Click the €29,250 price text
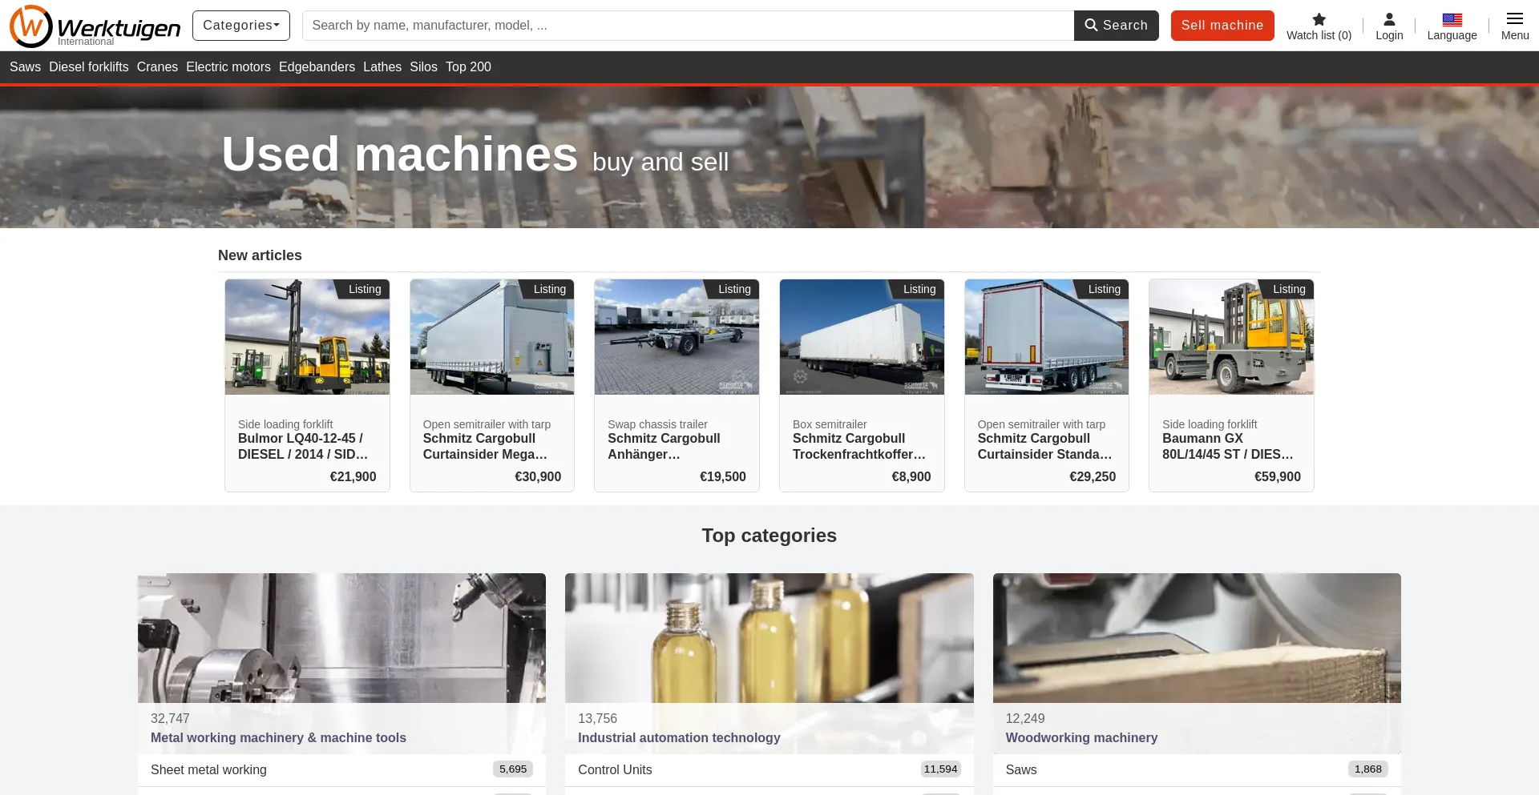 (x=1093, y=477)
